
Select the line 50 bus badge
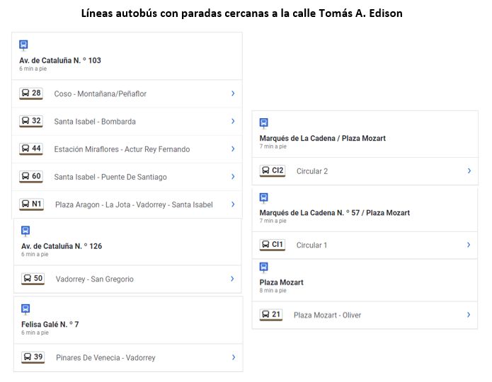point(33,279)
